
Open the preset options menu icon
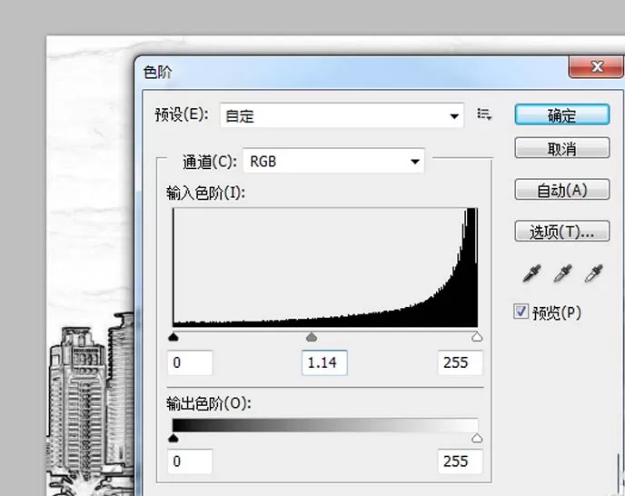(484, 114)
